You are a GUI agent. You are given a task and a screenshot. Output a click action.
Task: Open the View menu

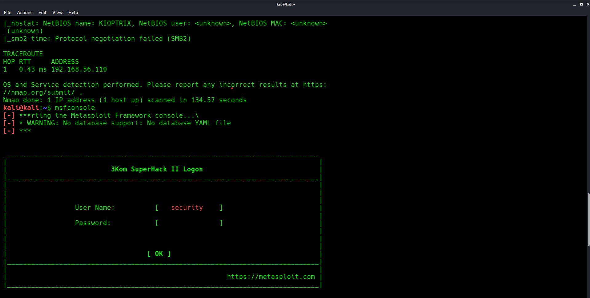pyautogui.click(x=57, y=13)
